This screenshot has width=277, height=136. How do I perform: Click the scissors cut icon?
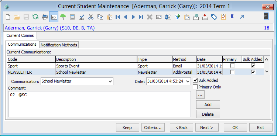pos(91,17)
